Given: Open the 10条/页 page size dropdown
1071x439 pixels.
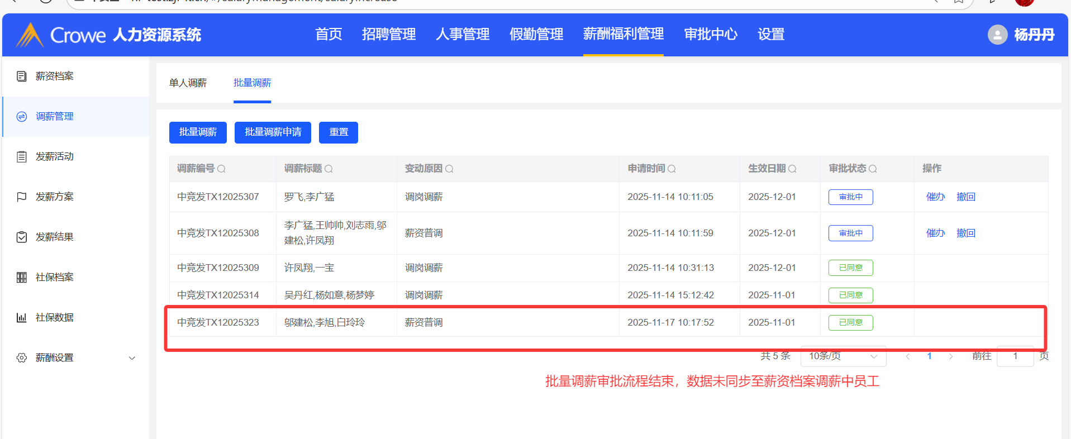Looking at the screenshot, I should [x=842, y=356].
